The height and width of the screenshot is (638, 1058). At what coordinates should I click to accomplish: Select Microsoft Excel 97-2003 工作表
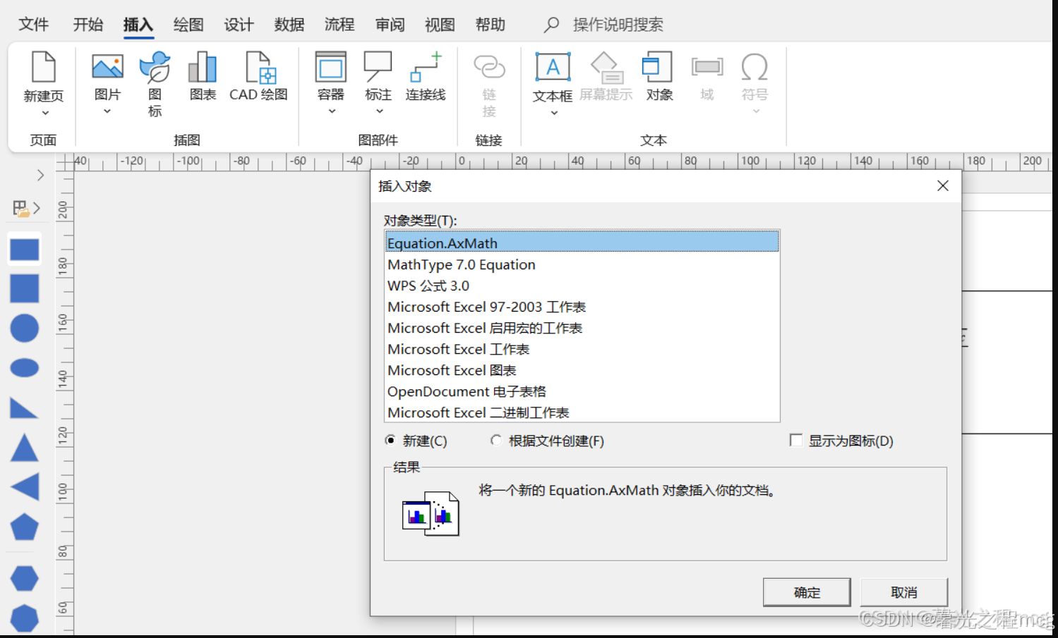[582, 307]
